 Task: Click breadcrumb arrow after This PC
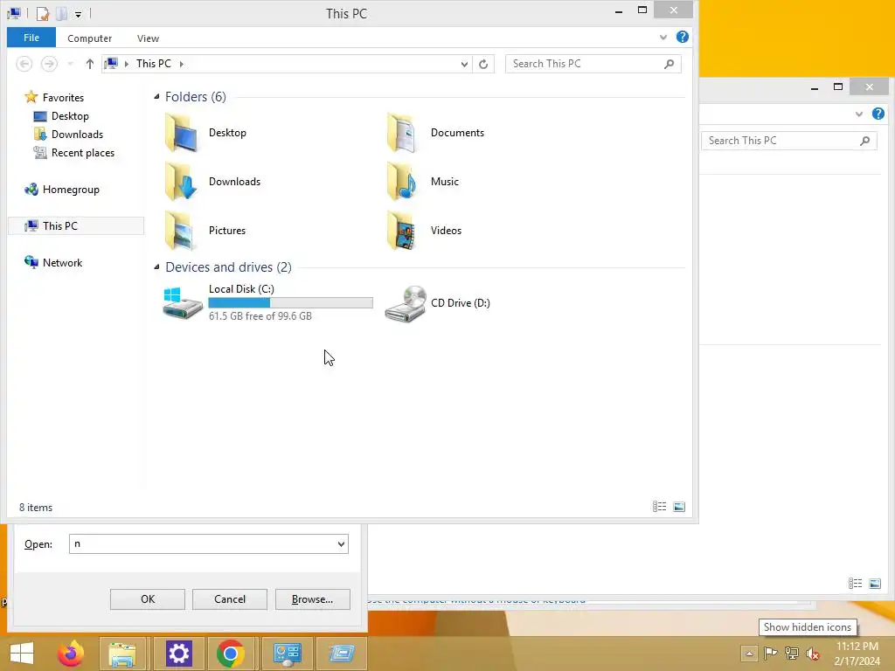pos(182,64)
